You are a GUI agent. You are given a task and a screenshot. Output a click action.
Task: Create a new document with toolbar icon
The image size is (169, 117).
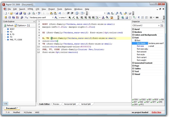click(x=6, y=13)
